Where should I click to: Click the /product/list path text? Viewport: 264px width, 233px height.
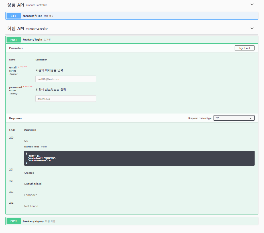32,16
